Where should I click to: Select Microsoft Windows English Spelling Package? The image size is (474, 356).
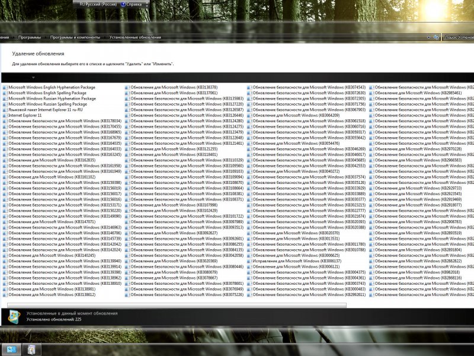47,93
